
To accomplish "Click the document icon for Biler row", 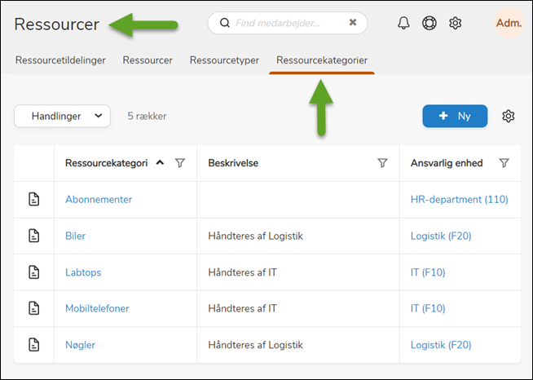I will click(x=34, y=236).
